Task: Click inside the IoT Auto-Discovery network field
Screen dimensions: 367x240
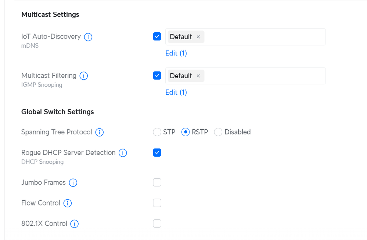Action: (x=264, y=37)
